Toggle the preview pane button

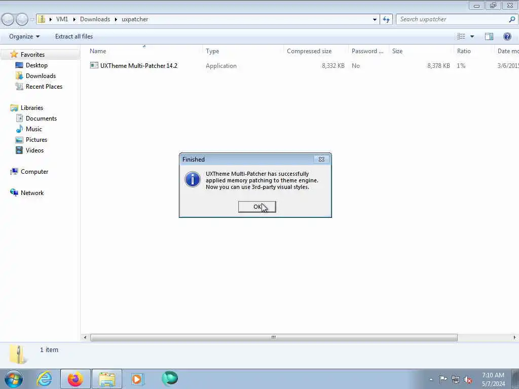coord(489,36)
